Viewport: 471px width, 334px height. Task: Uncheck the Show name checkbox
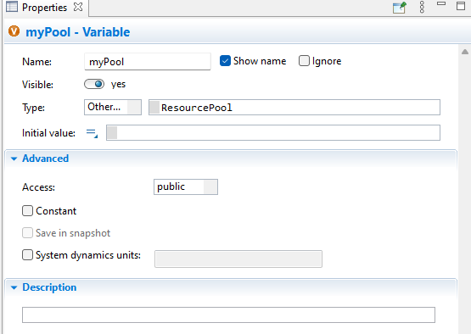point(225,61)
